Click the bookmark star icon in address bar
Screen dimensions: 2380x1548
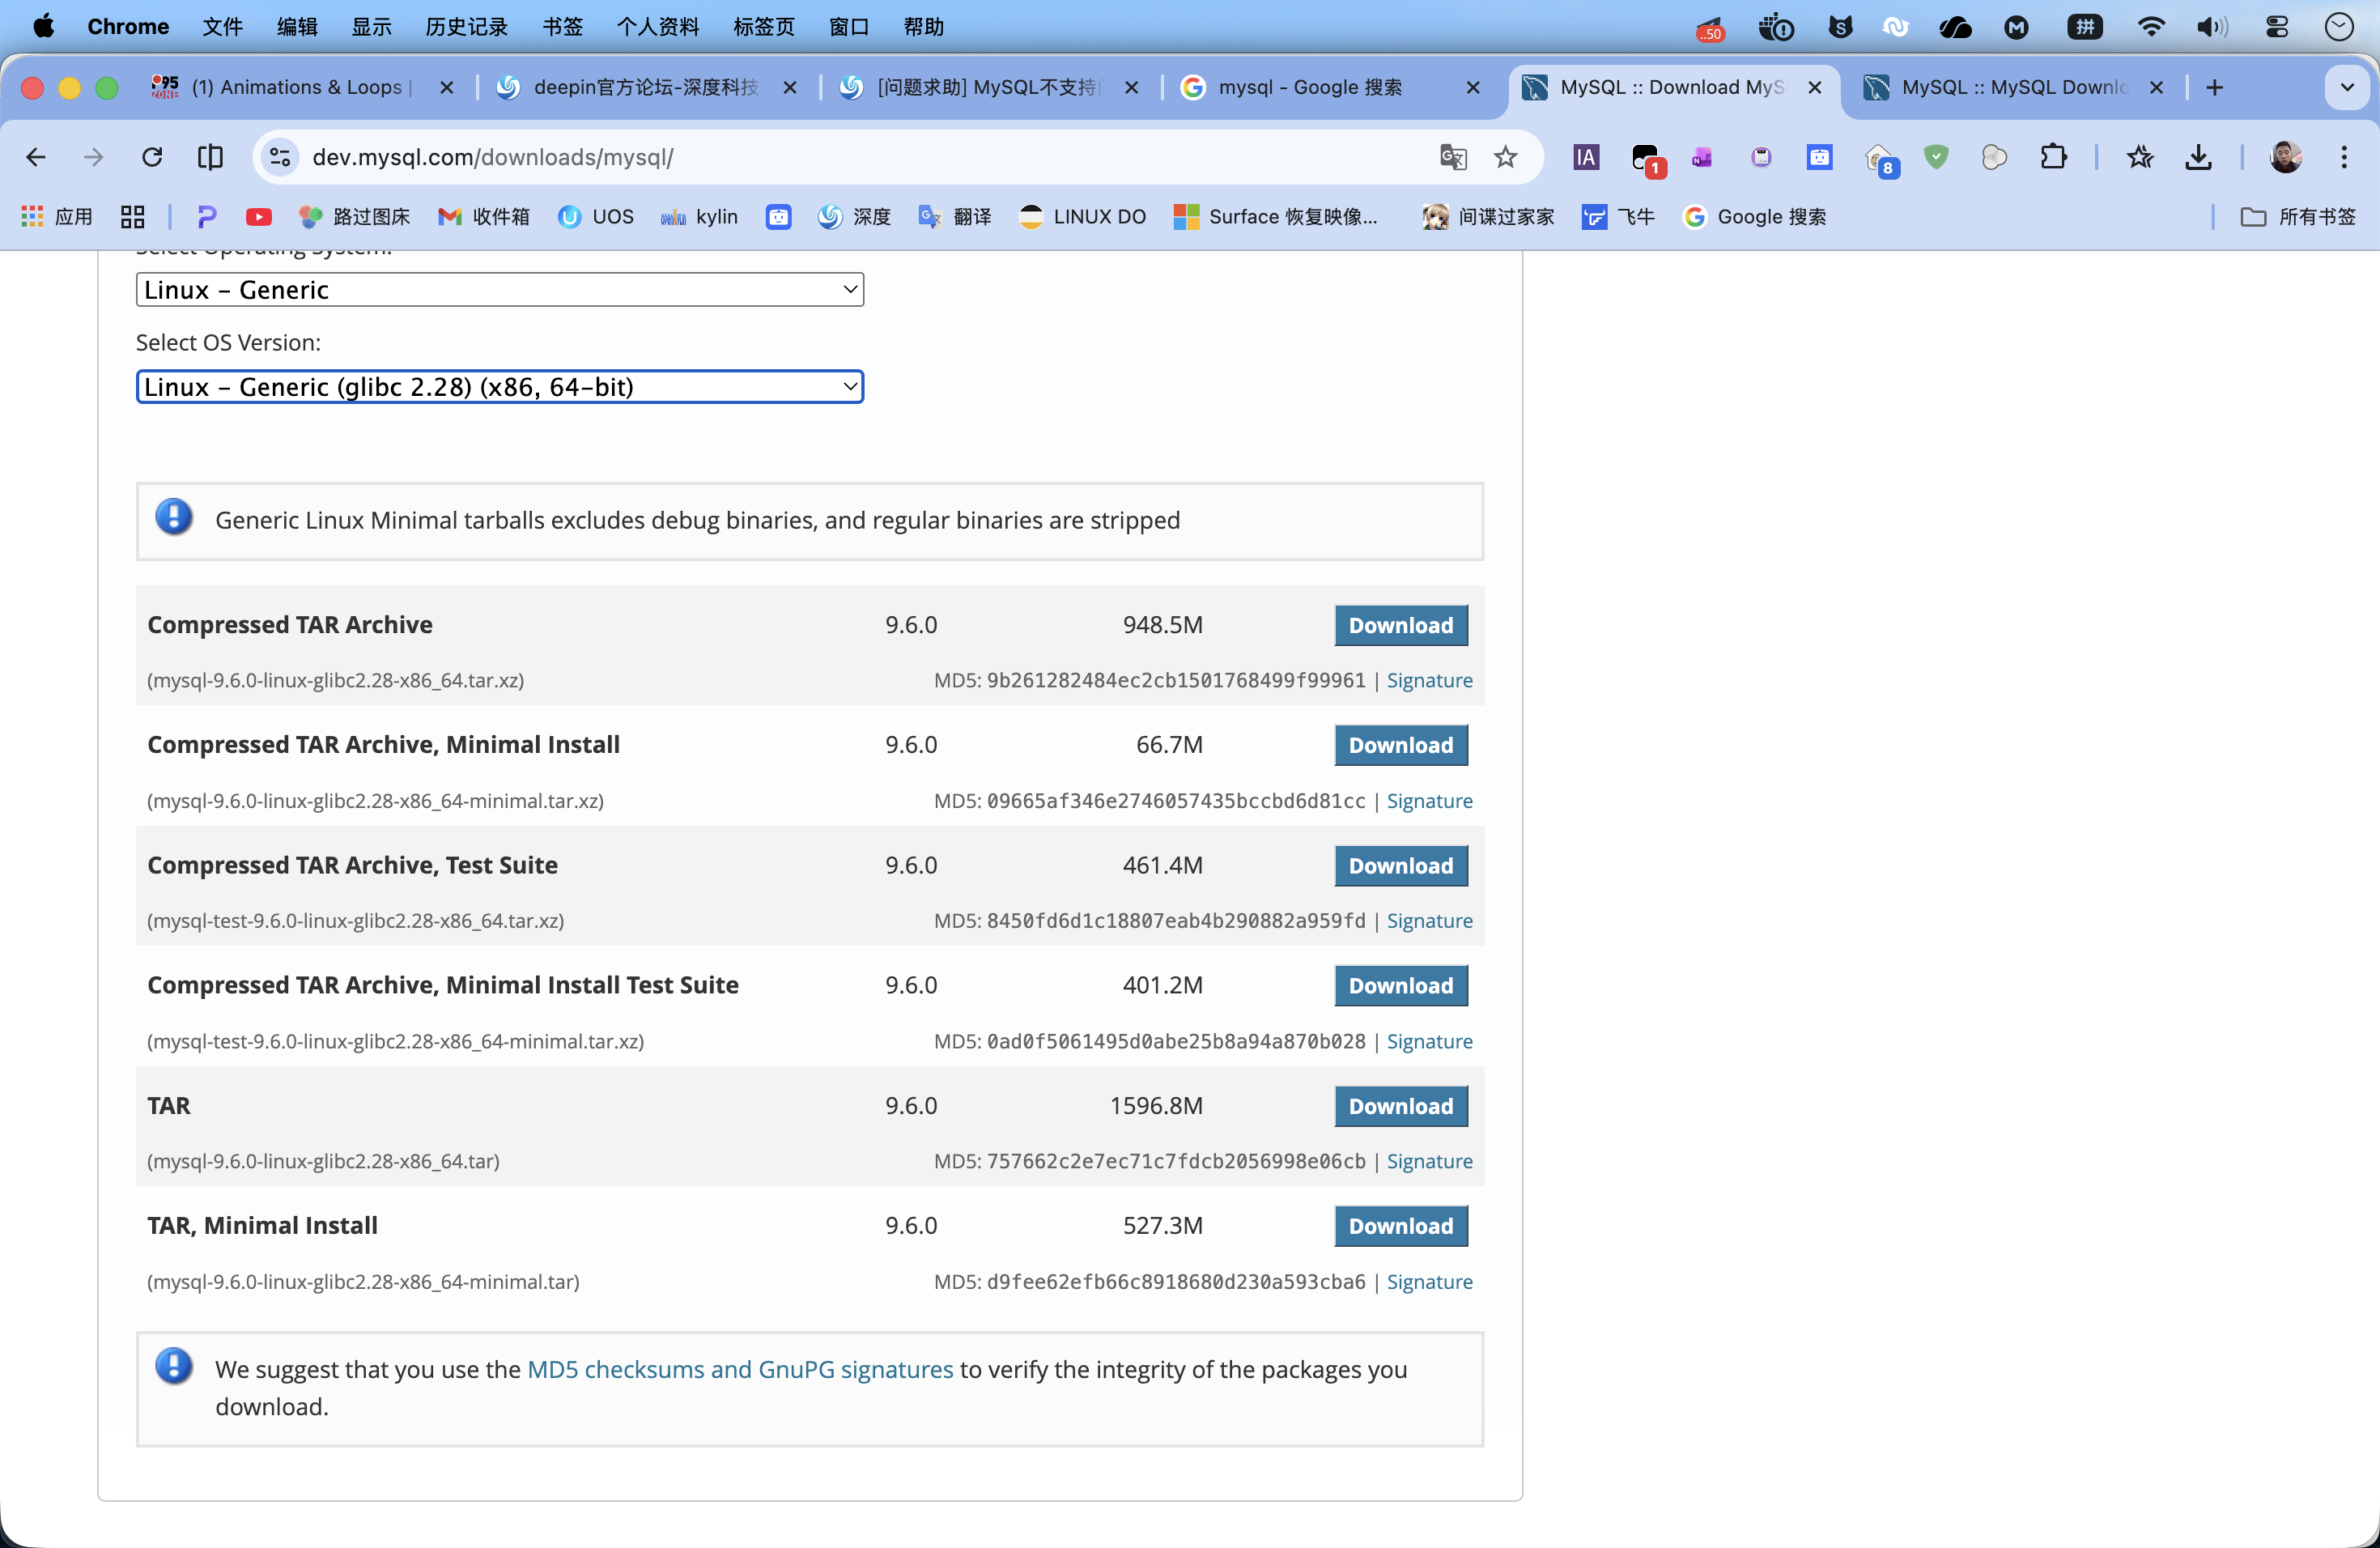(x=1505, y=157)
